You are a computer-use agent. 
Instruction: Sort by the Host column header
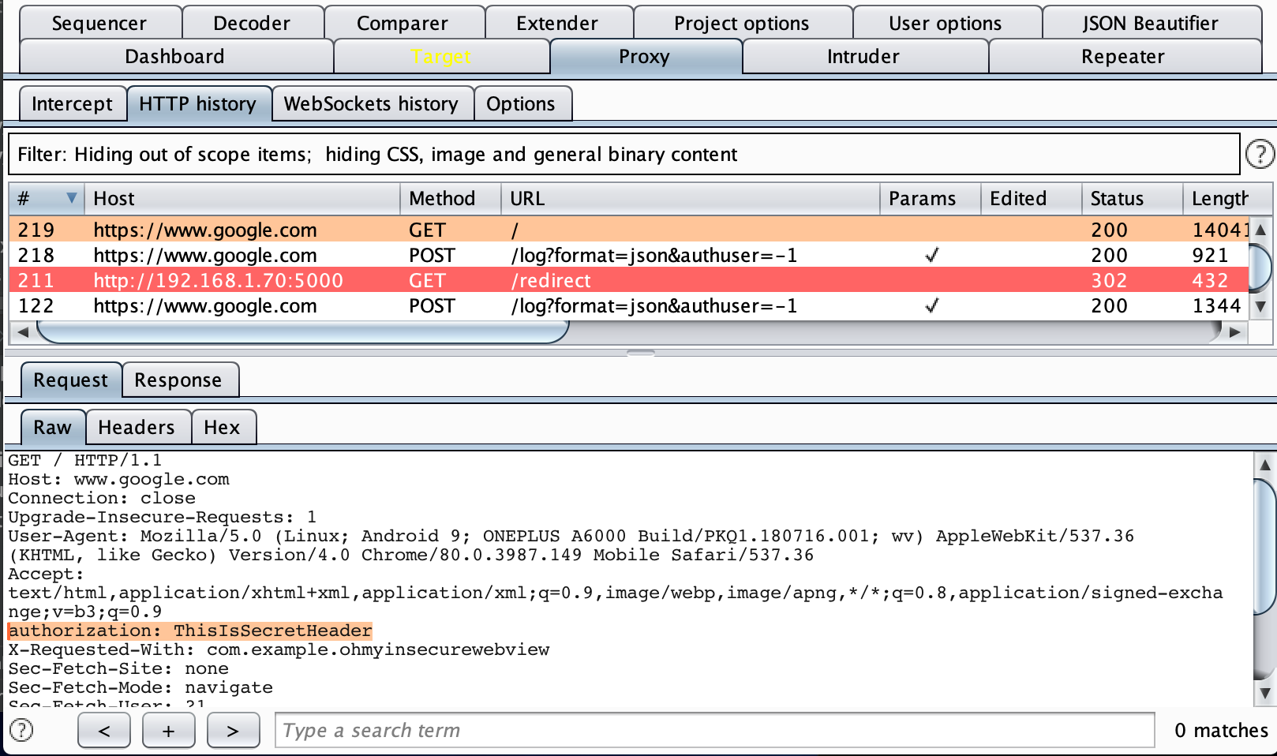point(242,198)
